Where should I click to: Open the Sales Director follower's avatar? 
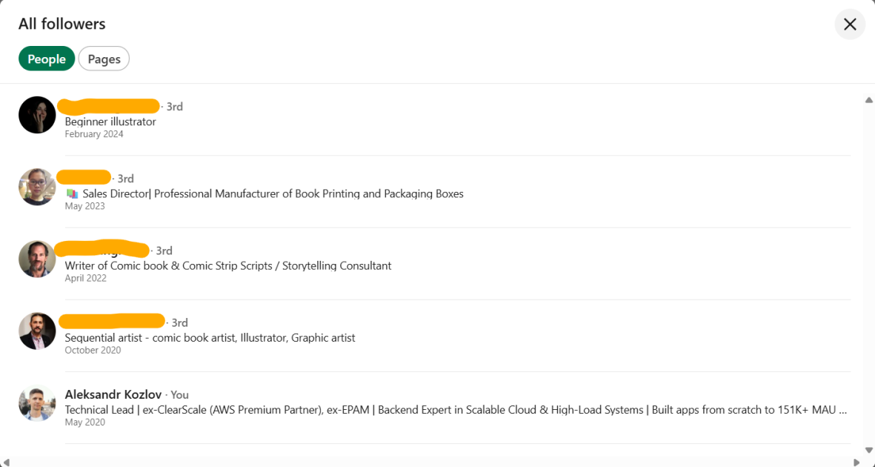click(x=37, y=187)
